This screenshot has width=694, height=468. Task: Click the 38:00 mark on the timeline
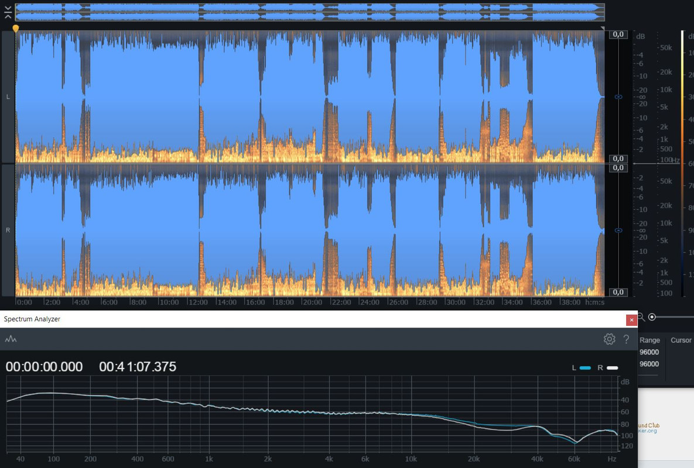point(570,302)
